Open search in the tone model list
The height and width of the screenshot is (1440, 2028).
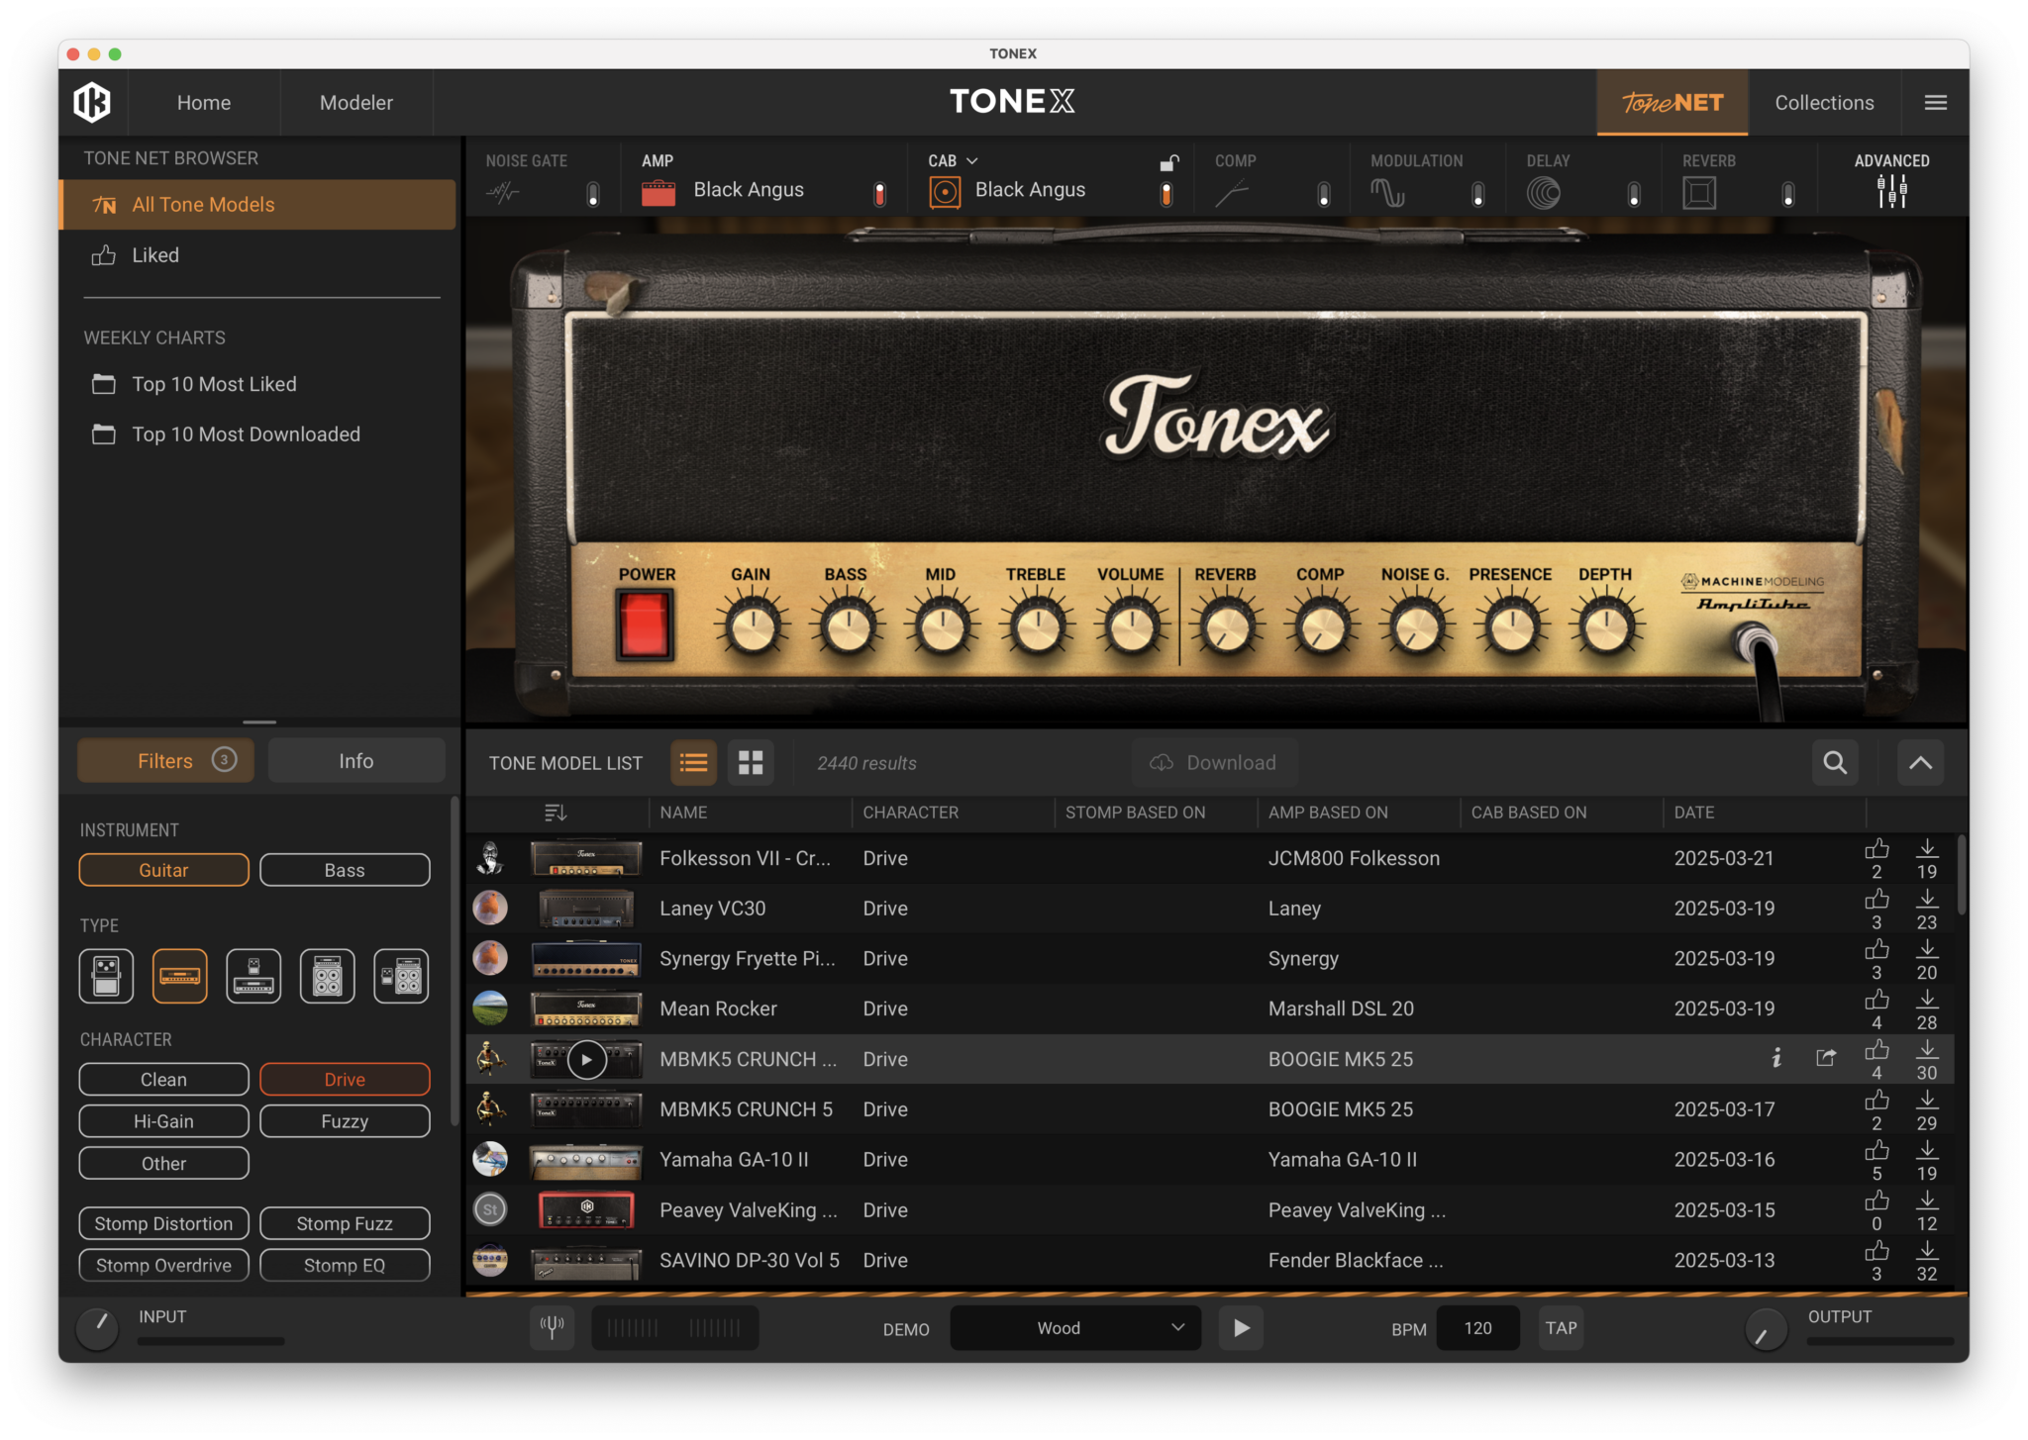[1834, 762]
